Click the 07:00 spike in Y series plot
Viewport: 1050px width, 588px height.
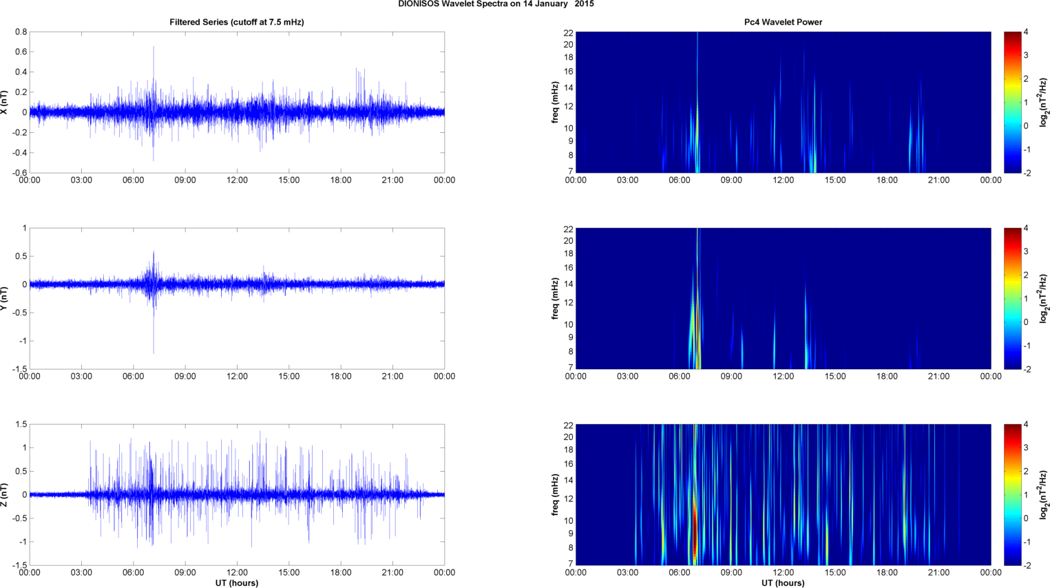click(154, 303)
